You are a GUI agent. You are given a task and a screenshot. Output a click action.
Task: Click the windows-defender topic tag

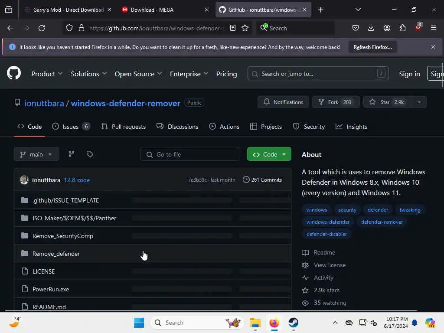pyautogui.click(x=328, y=222)
